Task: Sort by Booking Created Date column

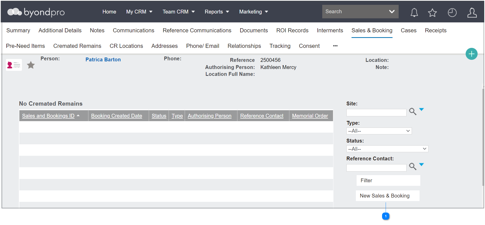Action: tap(117, 116)
